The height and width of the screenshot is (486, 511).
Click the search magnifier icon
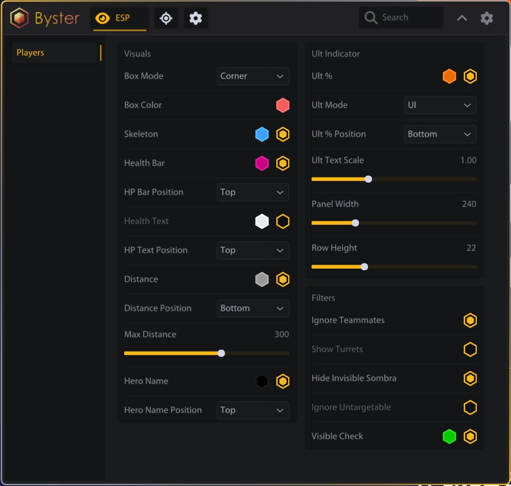(370, 17)
